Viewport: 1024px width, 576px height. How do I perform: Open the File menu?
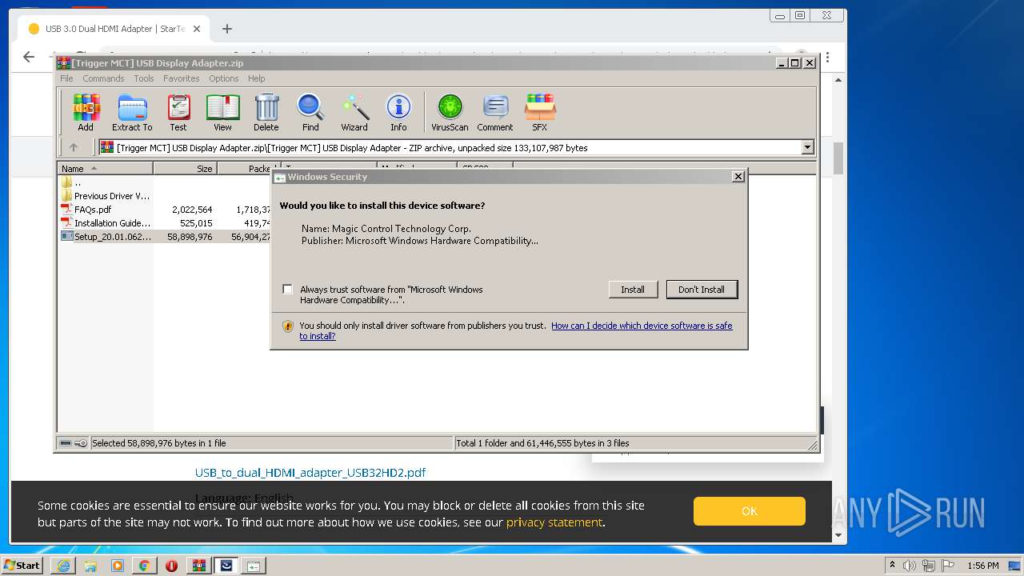[66, 78]
